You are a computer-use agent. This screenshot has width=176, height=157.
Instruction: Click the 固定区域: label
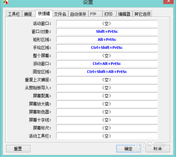click(x=42, y=72)
